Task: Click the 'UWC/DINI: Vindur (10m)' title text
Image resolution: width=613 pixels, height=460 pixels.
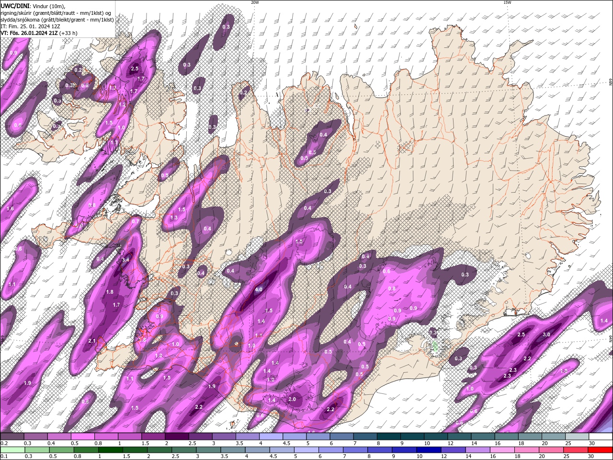Action: tap(33, 5)
